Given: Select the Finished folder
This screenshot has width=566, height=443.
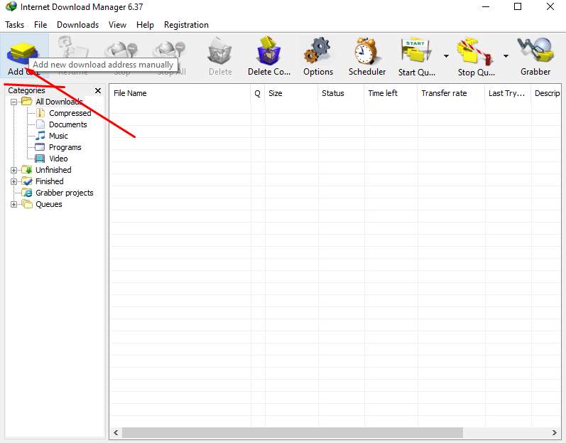Looking at the screenshot, I should [50, 181].
